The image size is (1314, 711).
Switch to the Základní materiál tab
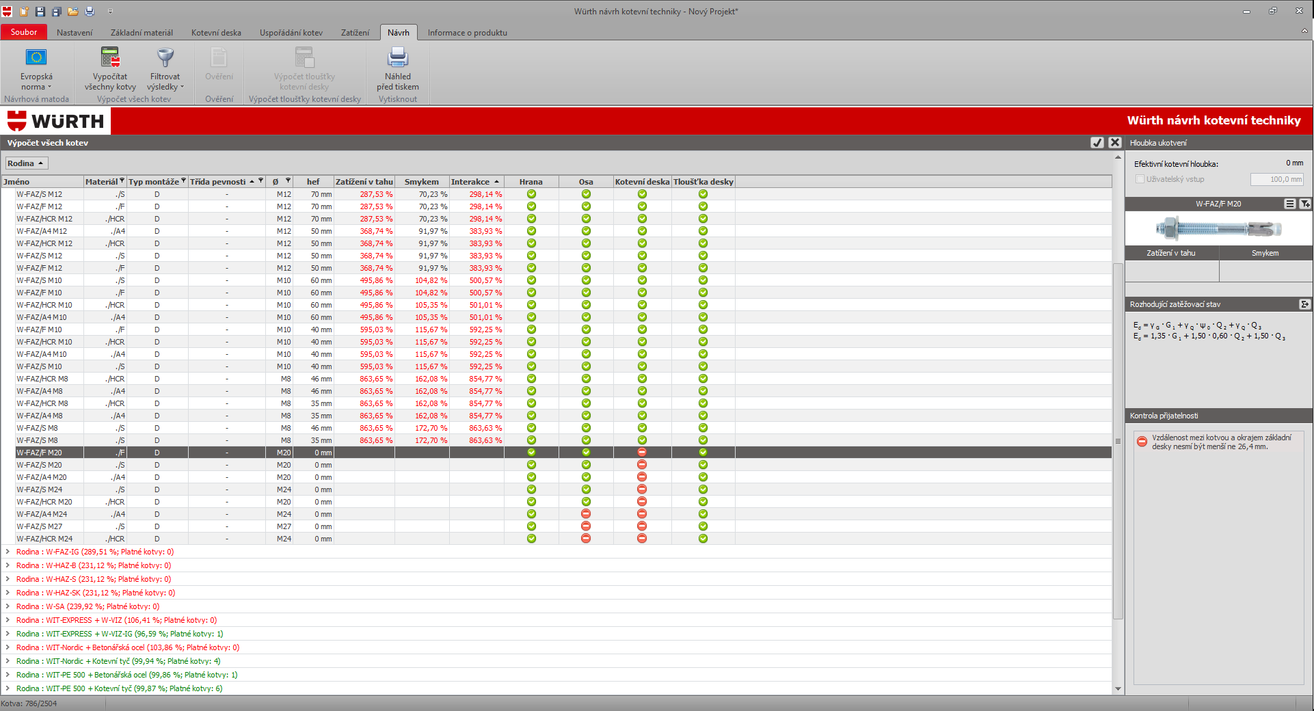142,33
